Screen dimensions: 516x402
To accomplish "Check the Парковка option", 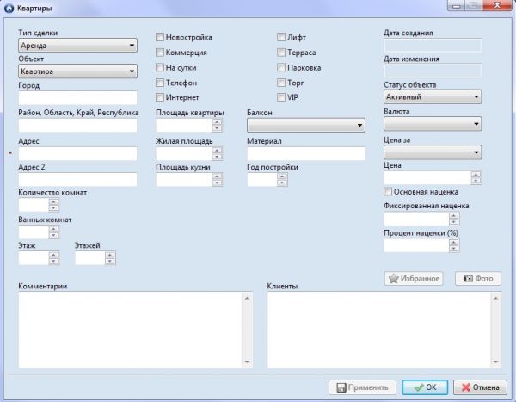I will coord(281,67).
